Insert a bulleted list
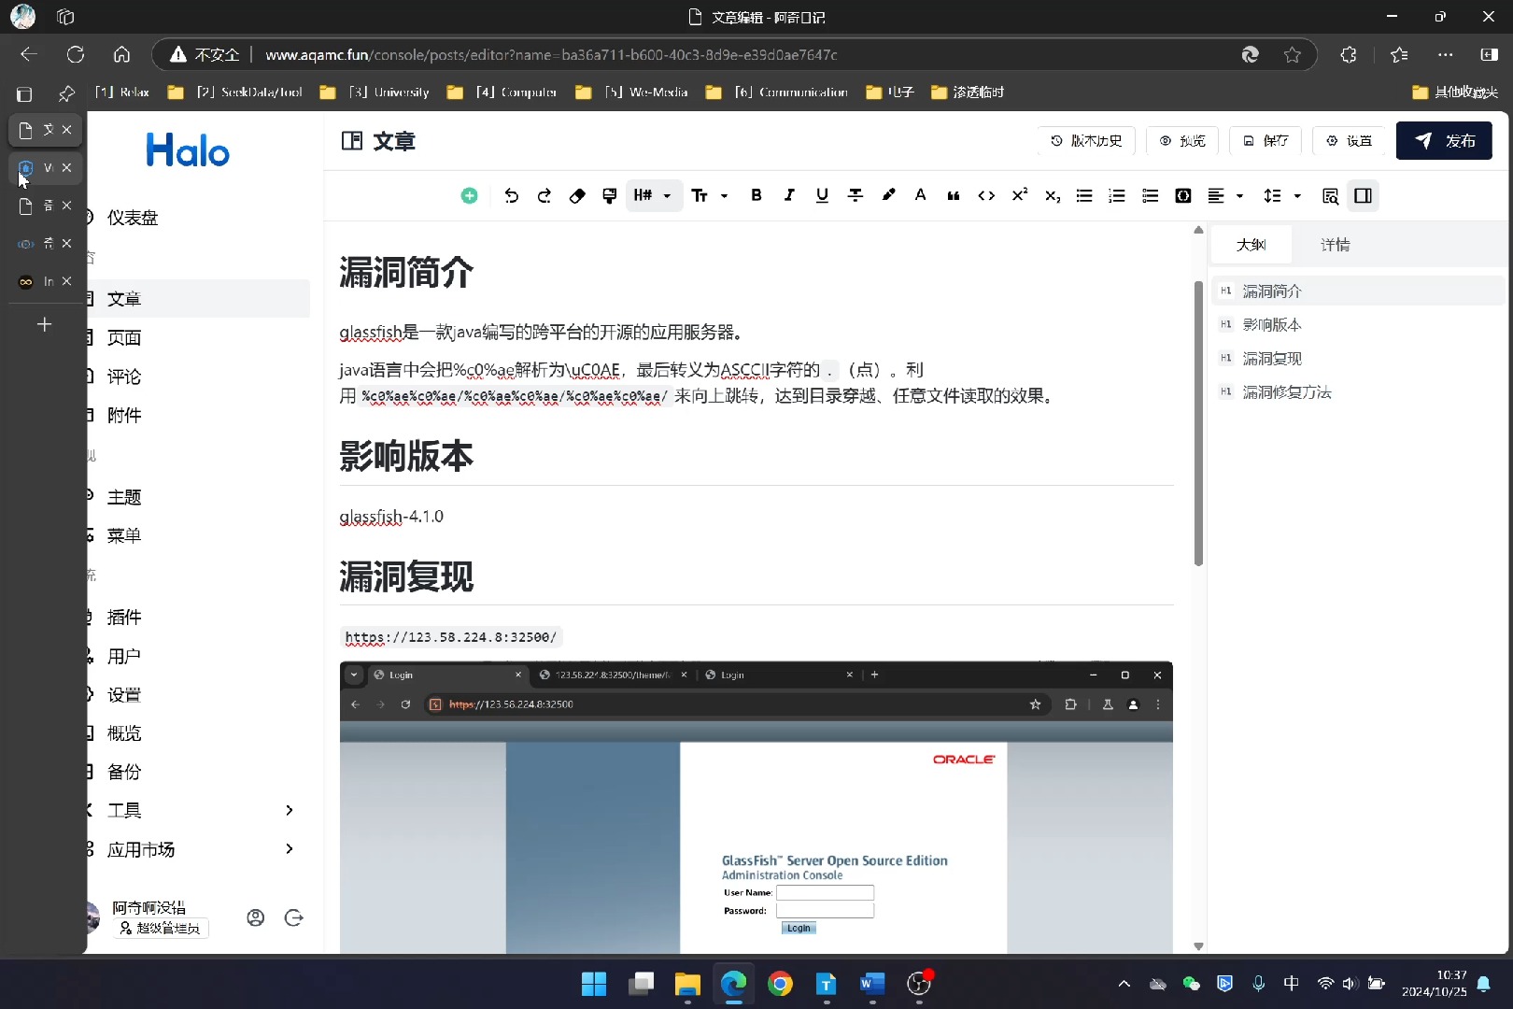1513x1009 pixels. (1084, 195)
